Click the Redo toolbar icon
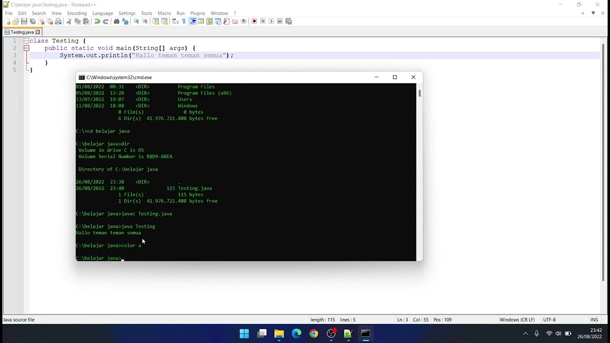Image resolution: width=610 pixels, height=343 pixels. coord(106,21)
